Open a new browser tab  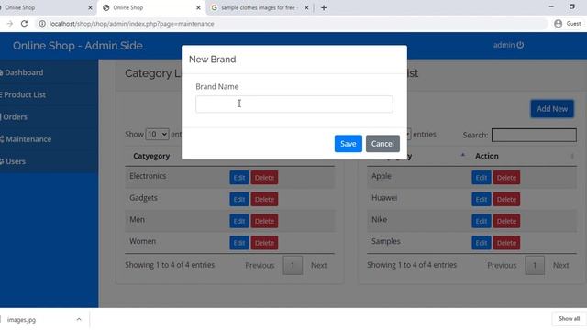tap(324, 7)
